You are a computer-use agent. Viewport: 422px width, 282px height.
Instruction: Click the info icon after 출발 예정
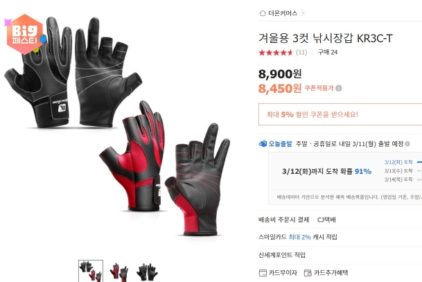tap(407, 143)
